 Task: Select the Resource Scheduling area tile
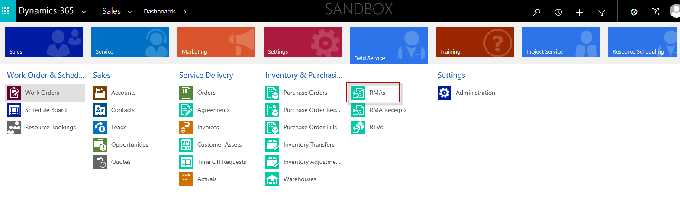642,42
